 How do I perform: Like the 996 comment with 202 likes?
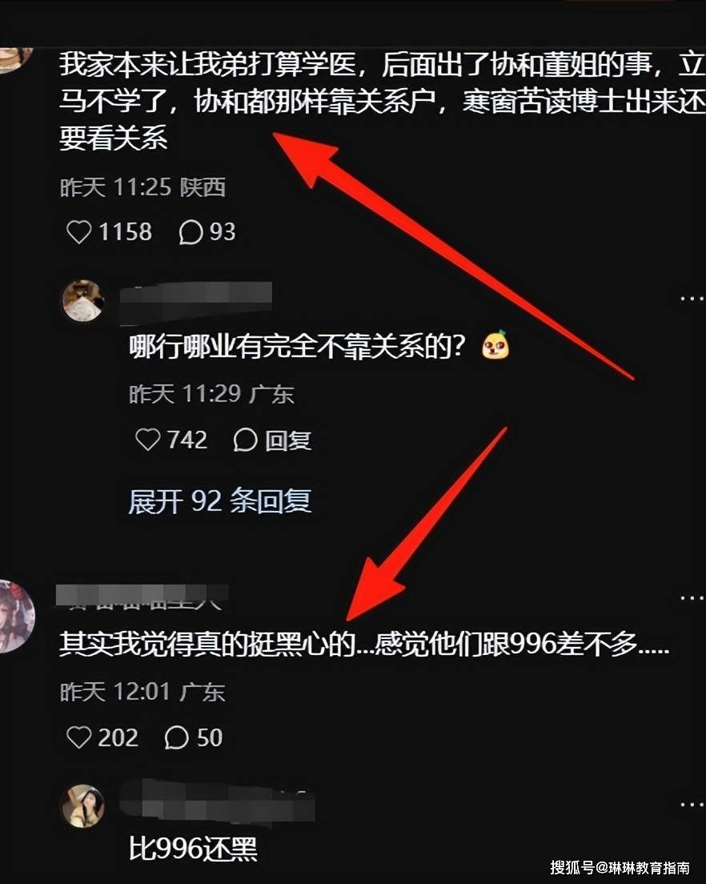[x=79, y=737]
